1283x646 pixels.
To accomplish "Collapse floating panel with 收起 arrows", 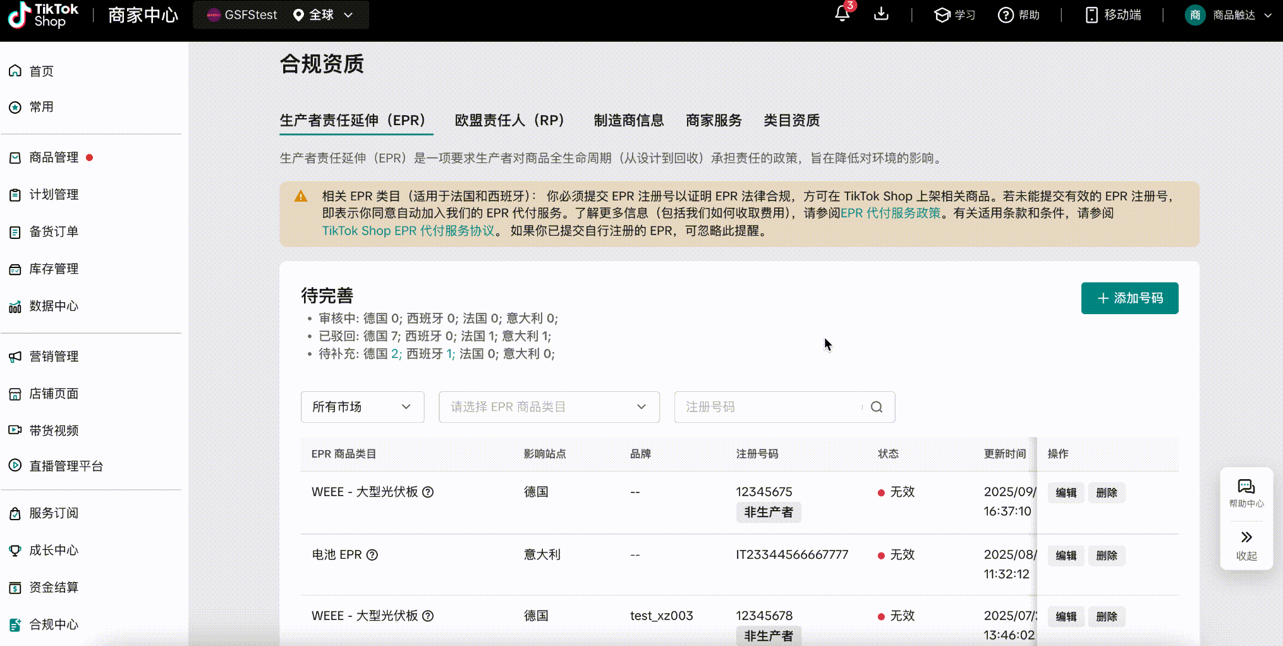I will point(1246,538).
